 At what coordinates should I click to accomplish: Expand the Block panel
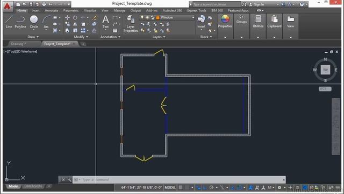(206, 37)
